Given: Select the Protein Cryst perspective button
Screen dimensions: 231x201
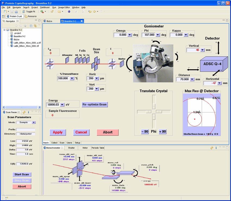Looking at the screenshot, I should pyautogui.click(x=14, y=16).
